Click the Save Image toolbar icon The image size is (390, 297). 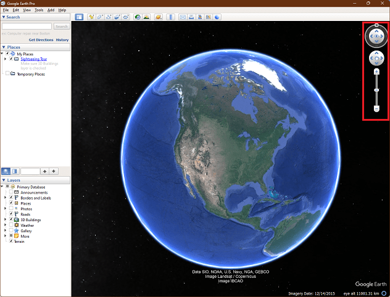(200, 17)
